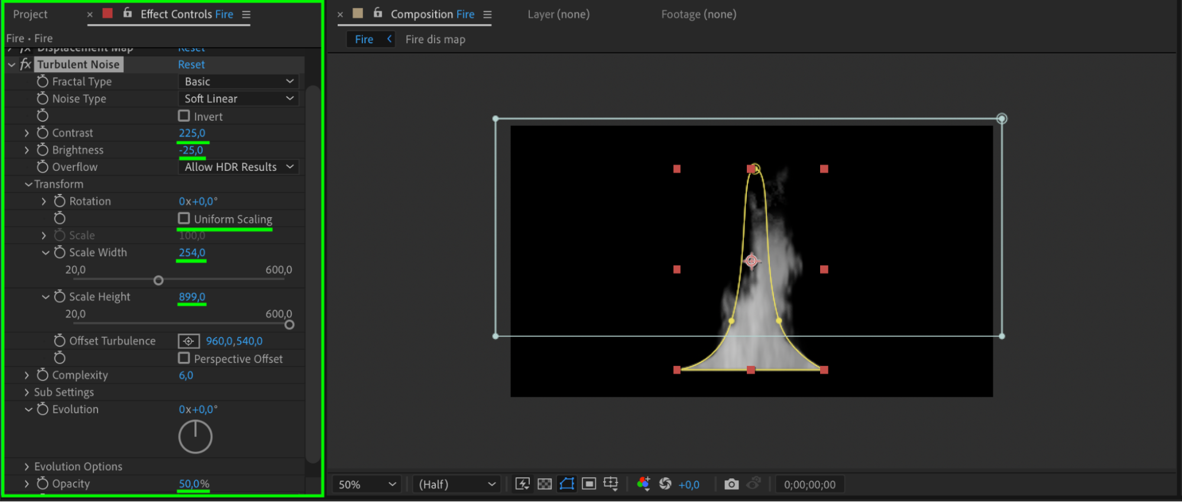Open the Fractal Type dropdown
This screenshot has height=502, width=1182.
(238, 82)
